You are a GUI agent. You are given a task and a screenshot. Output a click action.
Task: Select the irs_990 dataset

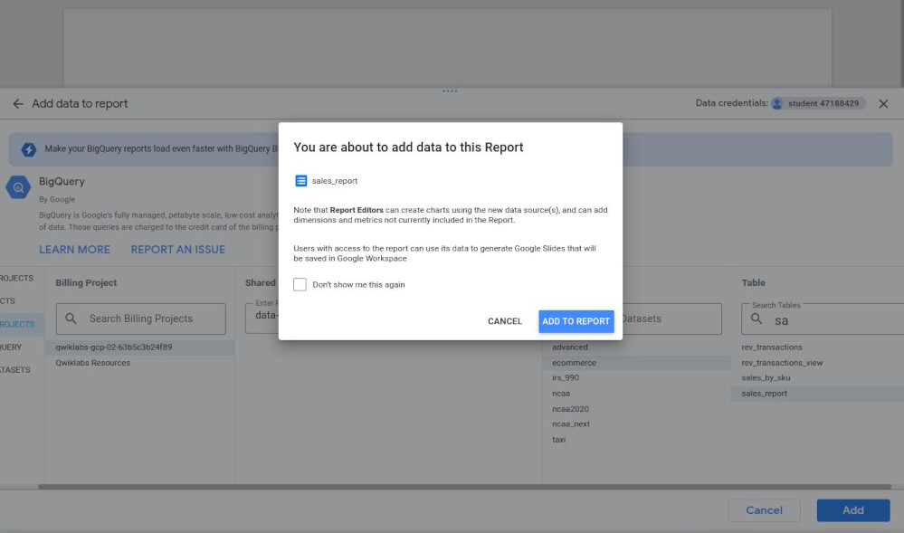tap(636, 378)
